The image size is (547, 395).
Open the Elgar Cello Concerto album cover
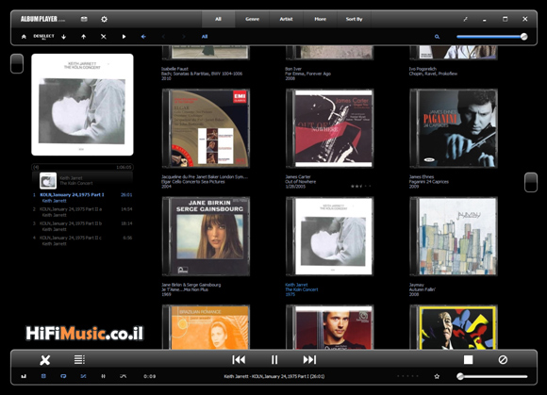pyautogui.click(x=206, y=128)
